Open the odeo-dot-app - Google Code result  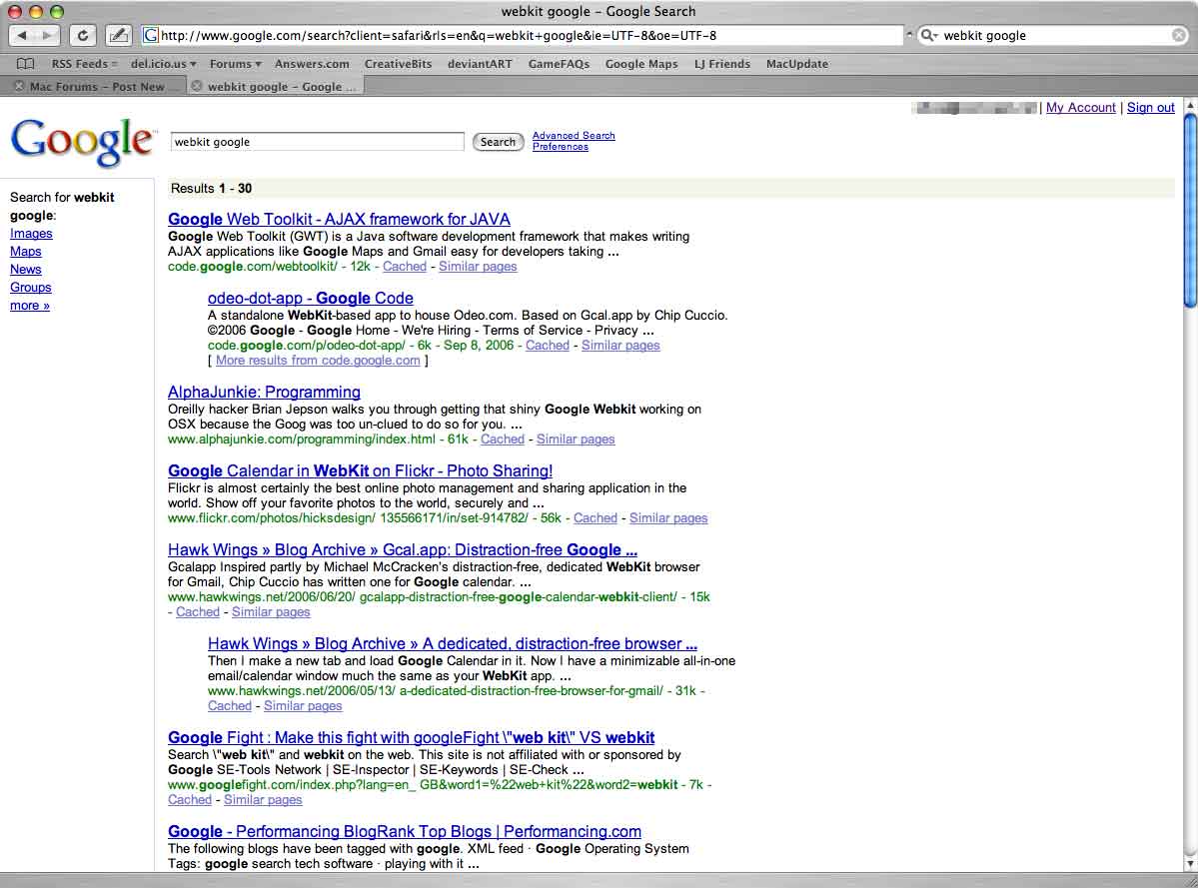[x=310, y=298]
